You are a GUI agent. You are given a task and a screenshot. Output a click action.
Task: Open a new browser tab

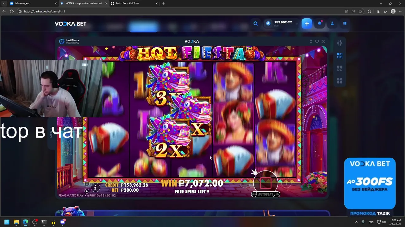pos(164,3)
